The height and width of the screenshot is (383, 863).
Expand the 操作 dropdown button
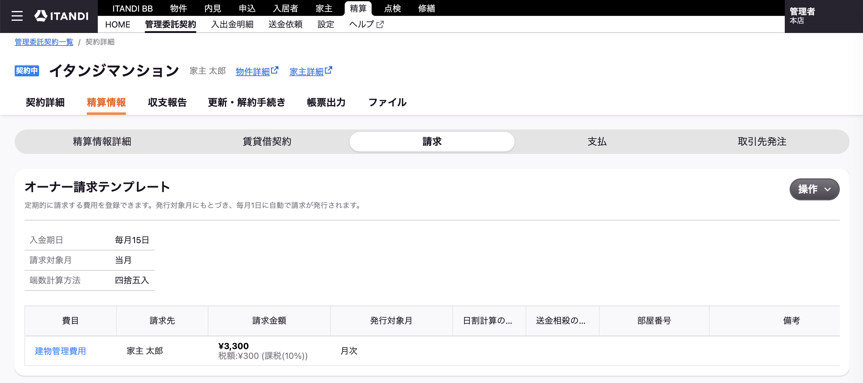point(814,189)
